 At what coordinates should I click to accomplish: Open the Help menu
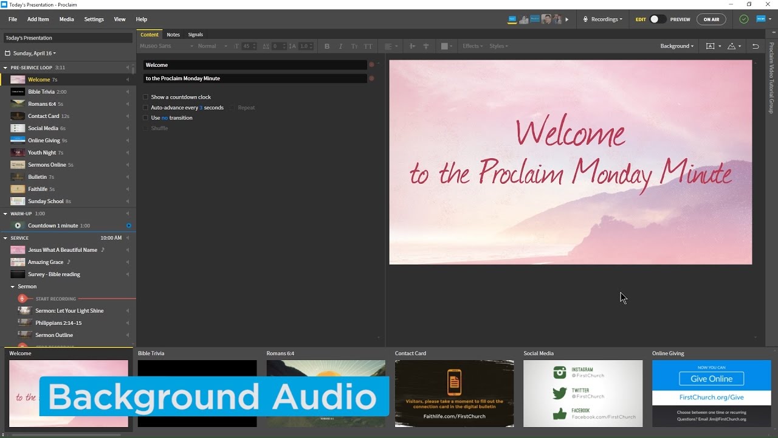142,19
